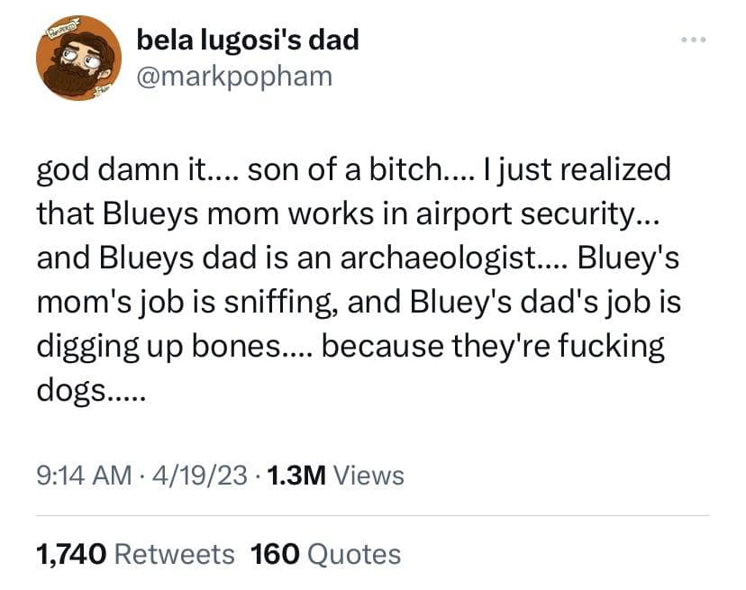Click the @markpopham handle
Screen dimensions: 746x590
[x=233, y=76]
